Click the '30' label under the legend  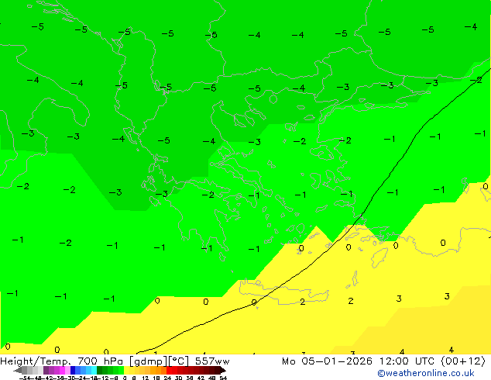[178, 378]
